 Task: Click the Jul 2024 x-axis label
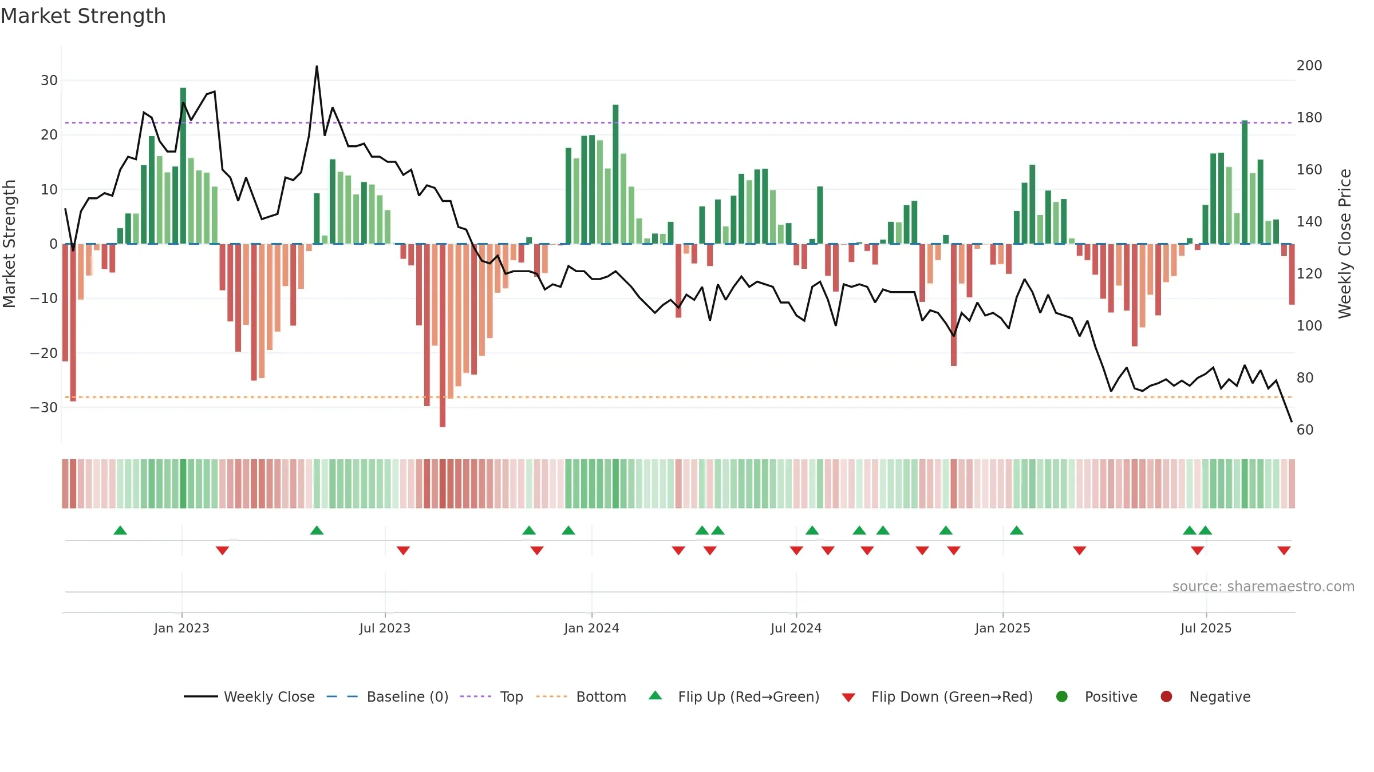tap(796, 628)
